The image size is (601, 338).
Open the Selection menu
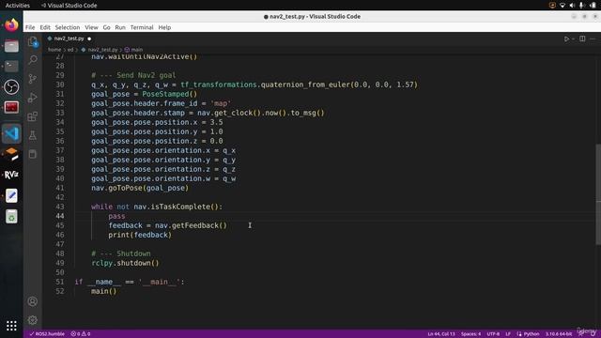tap(68, 27)
